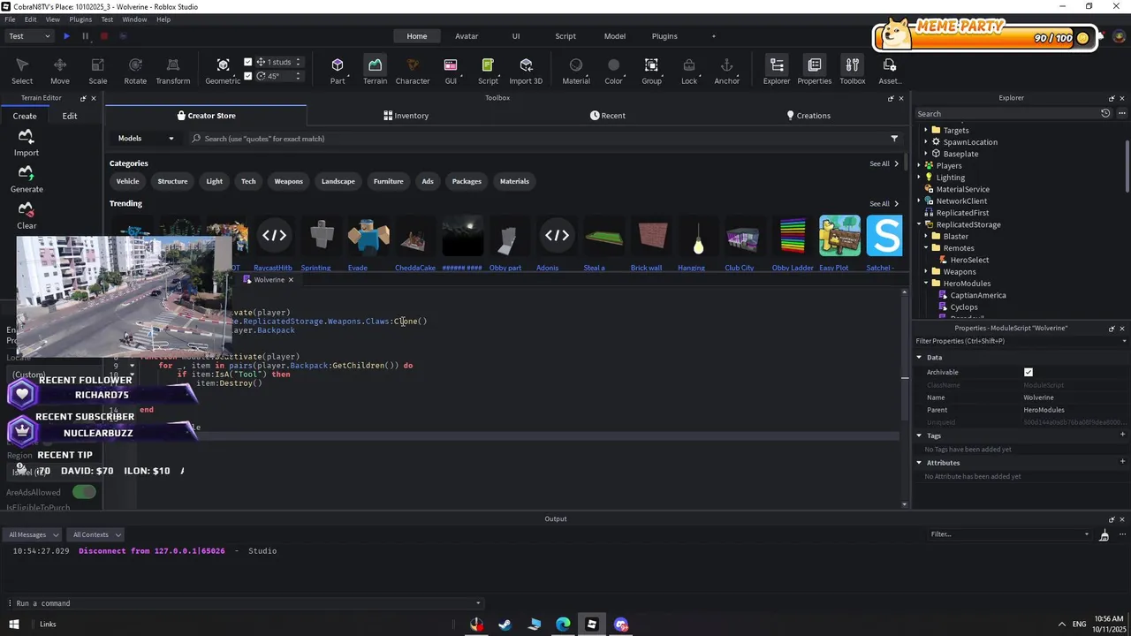
Task: Switch to the Model ribbon tab
Action: point(614,36)
